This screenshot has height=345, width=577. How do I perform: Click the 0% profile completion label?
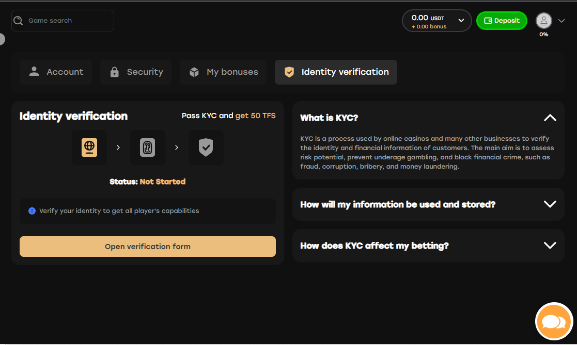543,35
